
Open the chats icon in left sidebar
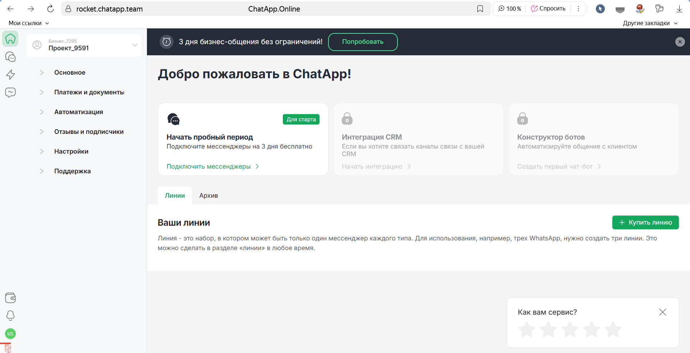coord(10,57)
